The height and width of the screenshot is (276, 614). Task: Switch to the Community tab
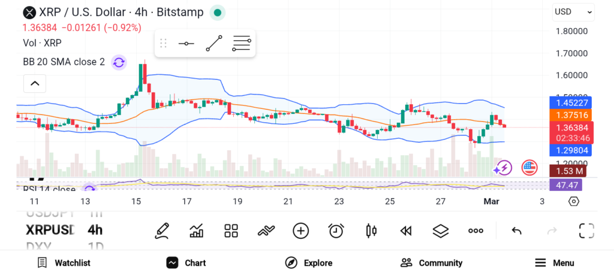click(x=432, y=263)
